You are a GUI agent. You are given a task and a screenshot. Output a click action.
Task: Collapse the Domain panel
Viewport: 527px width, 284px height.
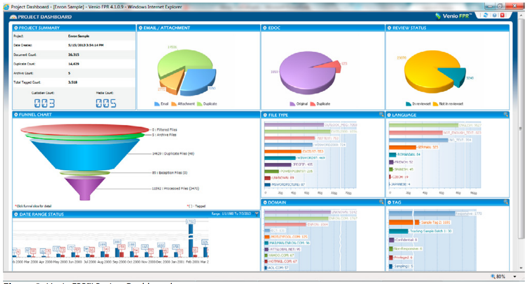(x=265, y=202)
